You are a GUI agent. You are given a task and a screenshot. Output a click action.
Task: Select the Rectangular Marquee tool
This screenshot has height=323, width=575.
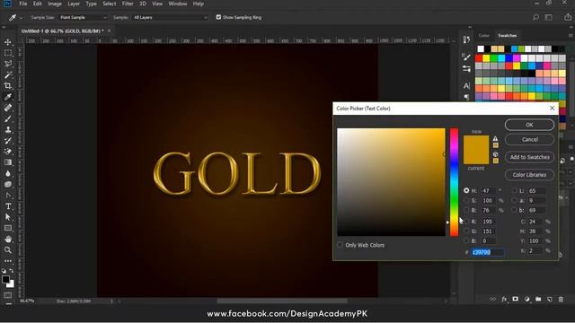coord(8,53)
